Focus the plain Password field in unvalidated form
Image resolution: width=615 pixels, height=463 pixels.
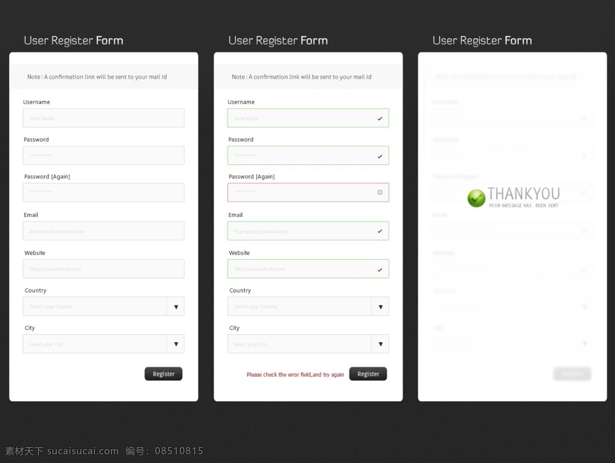click(104, 156)
